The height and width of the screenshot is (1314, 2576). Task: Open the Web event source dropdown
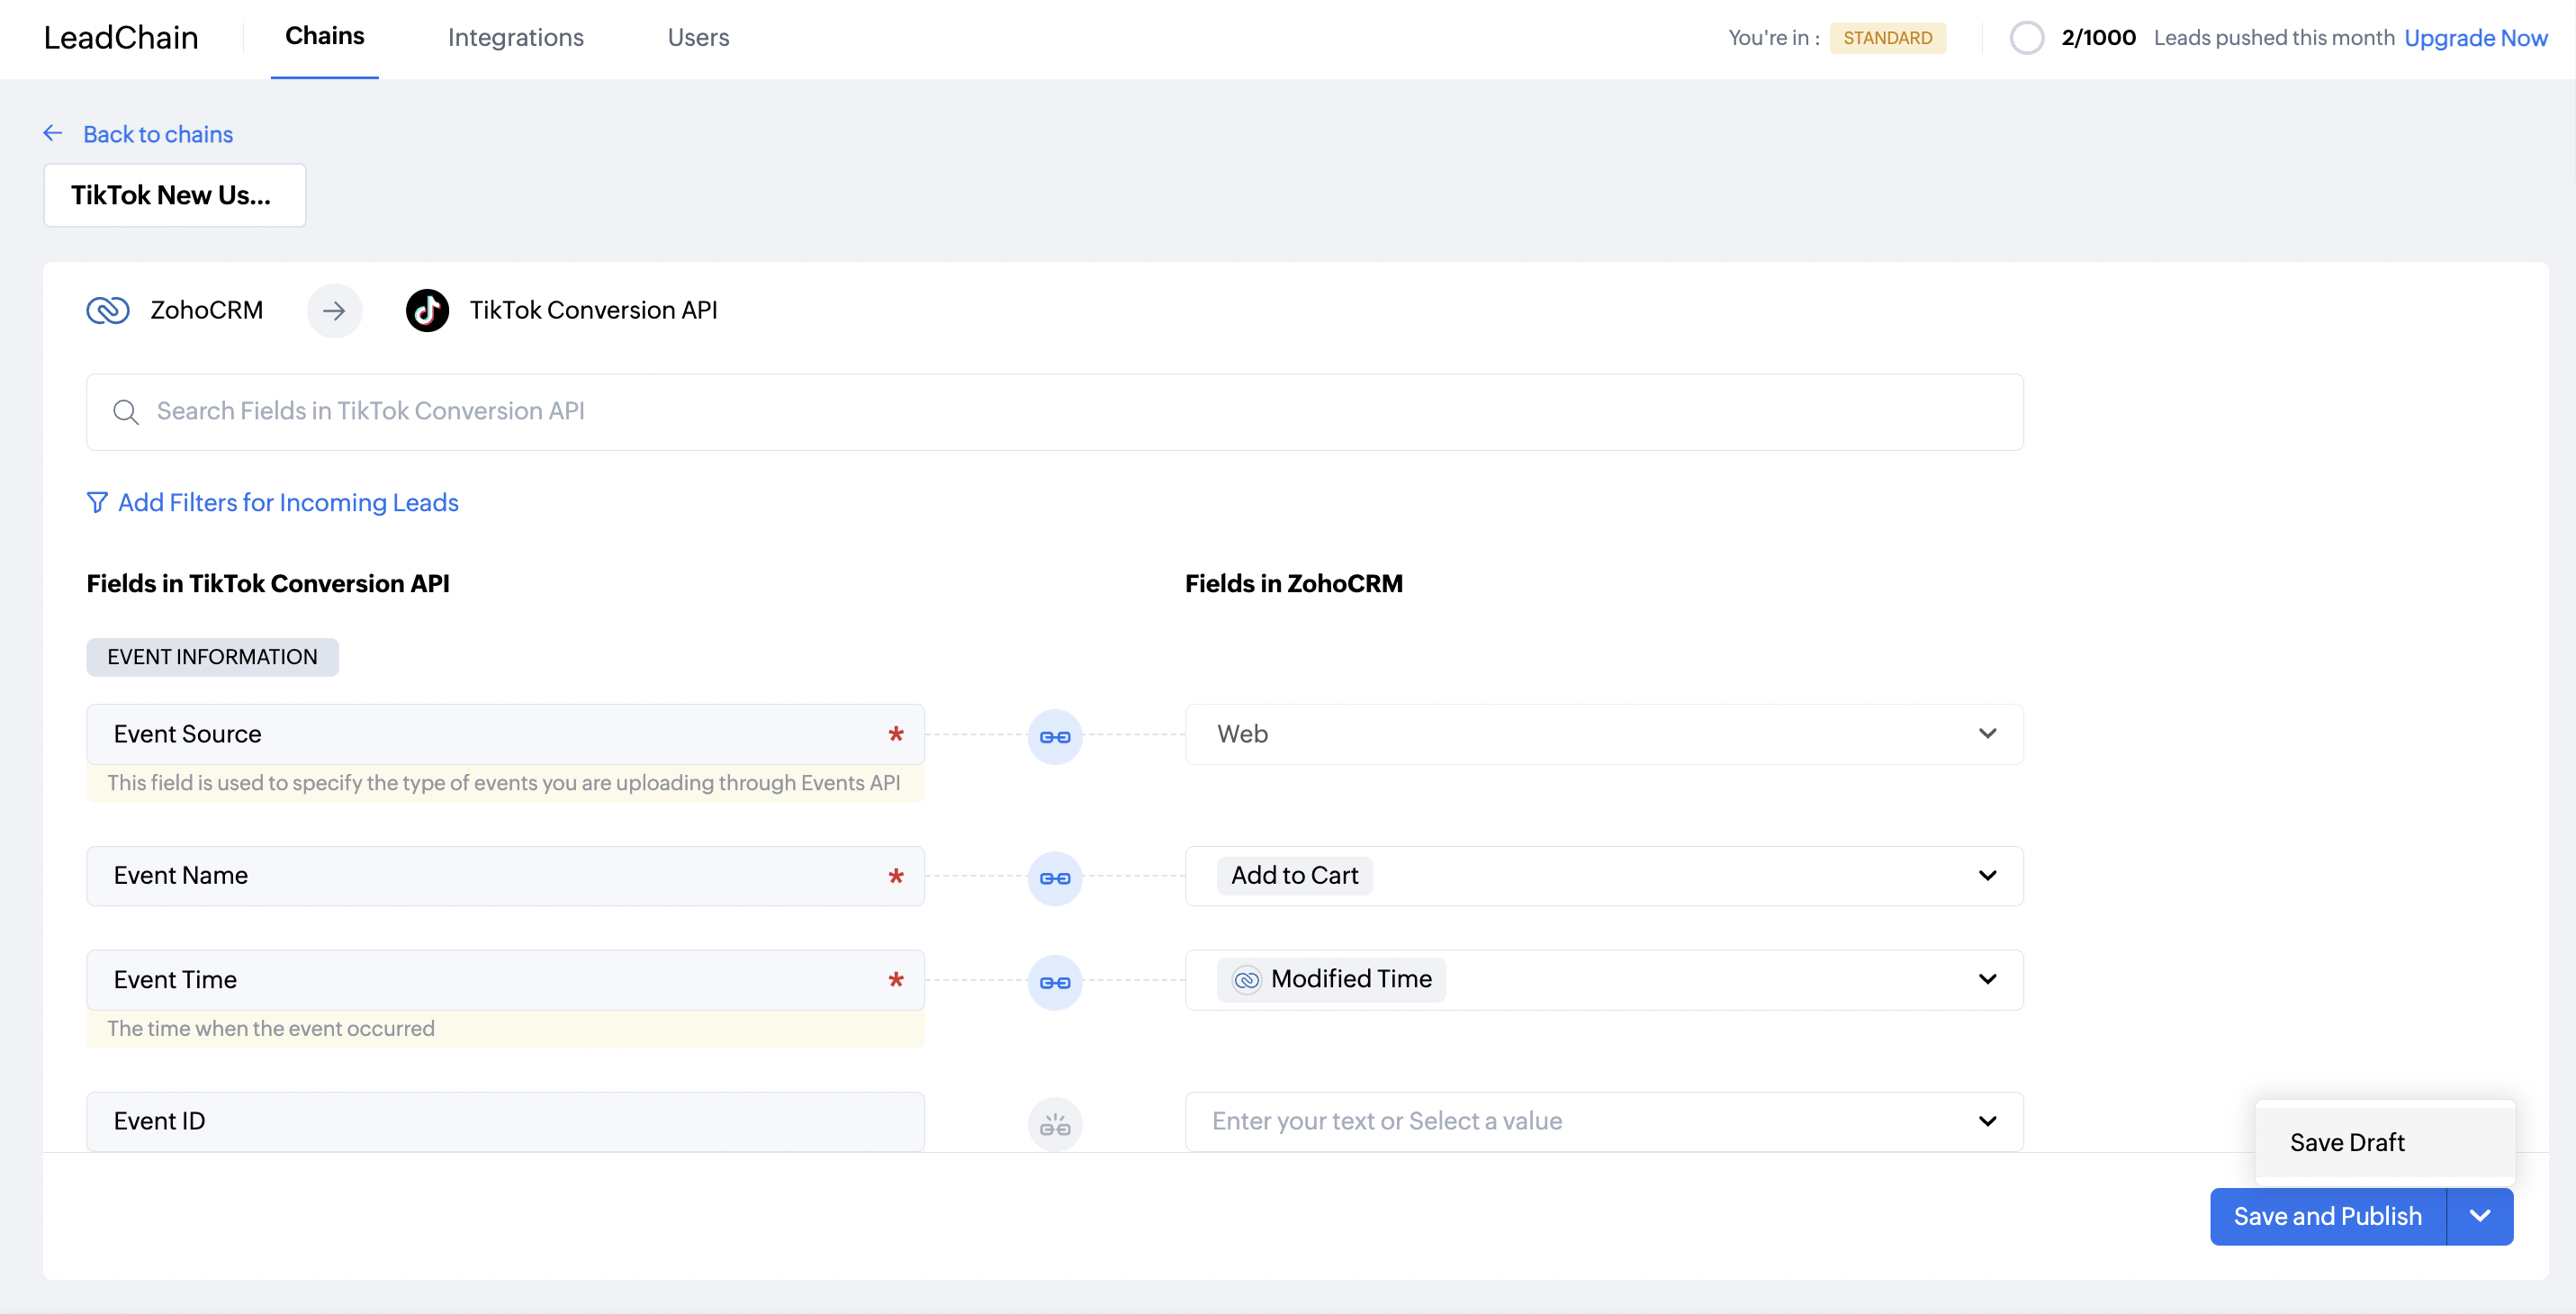coord(1986,734)
